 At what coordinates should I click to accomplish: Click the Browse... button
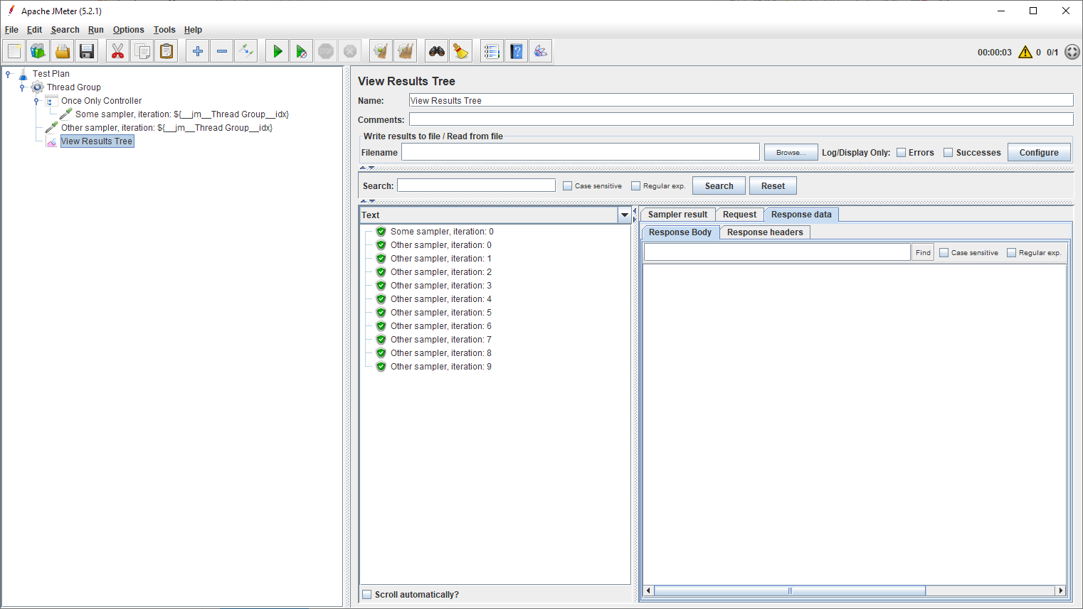(x=791, y=152)
